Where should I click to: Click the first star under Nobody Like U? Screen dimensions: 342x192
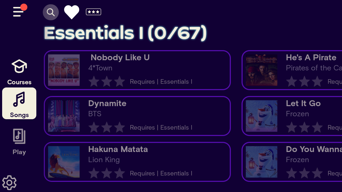point(94,81)
